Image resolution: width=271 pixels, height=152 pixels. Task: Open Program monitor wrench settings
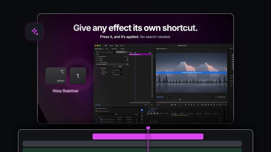[216, 97]
